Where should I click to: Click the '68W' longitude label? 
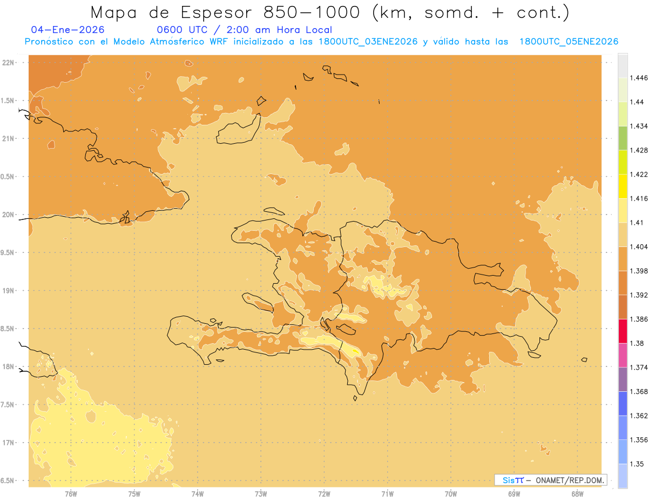point(577,494)
